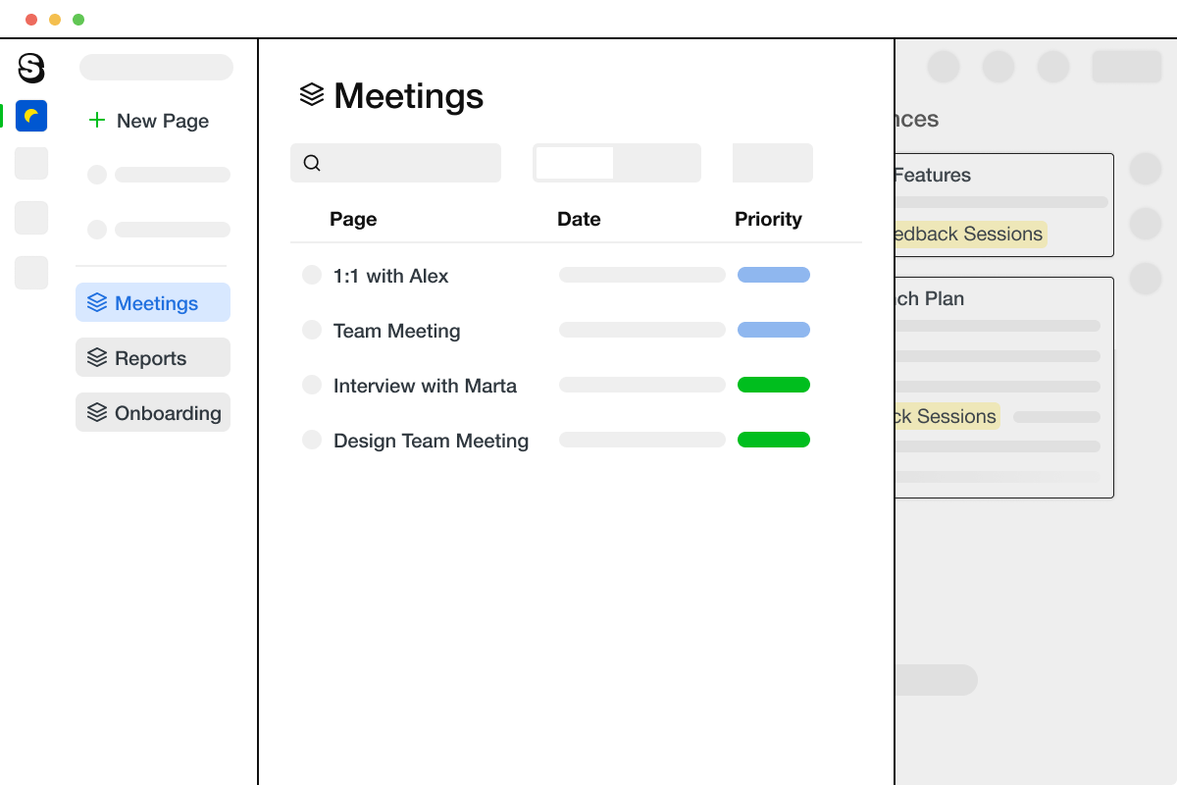Click the green plus New Page icon
The width and height of the screenshot is (1177, 785).
(97, 121)
